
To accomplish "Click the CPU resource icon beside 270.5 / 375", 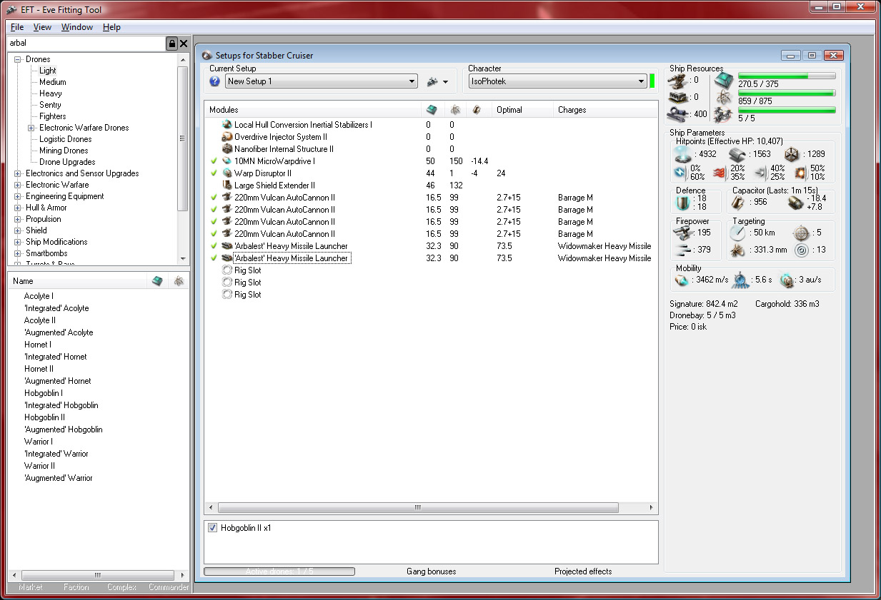I will pos(724,80).
